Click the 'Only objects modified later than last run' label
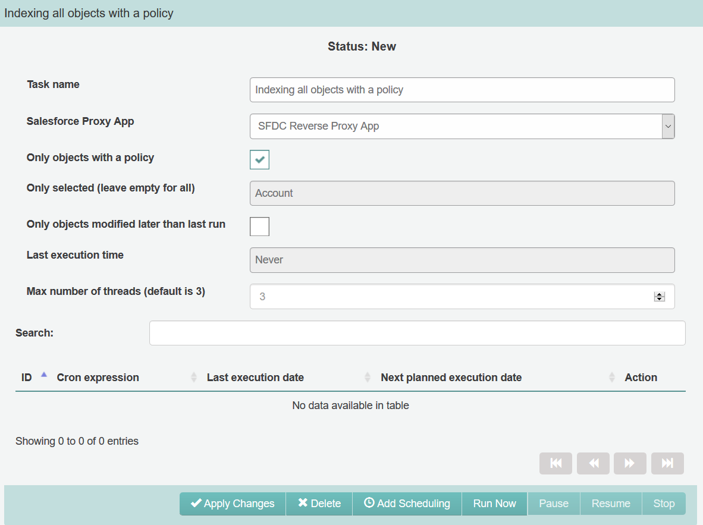This screenshot has height=525, width=703. [126, 224]
